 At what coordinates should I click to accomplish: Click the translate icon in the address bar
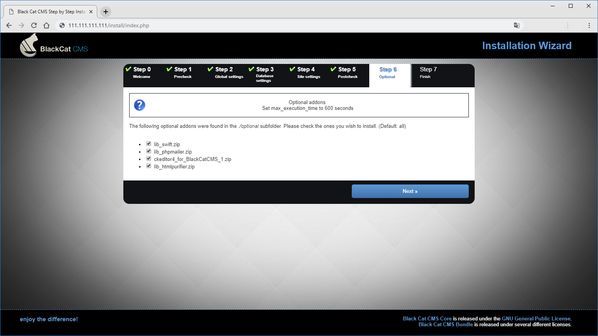click(517, 25)
